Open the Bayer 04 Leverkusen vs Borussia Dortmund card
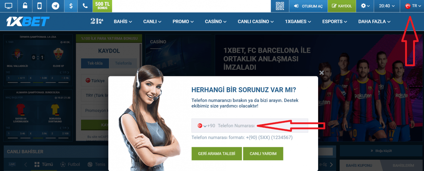The image size is (424, 171). tap(38, 115)
